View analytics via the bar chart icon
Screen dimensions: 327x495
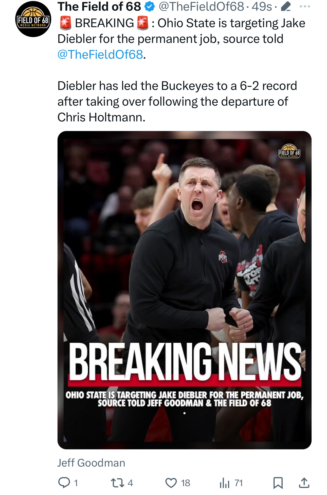[225, 483]
